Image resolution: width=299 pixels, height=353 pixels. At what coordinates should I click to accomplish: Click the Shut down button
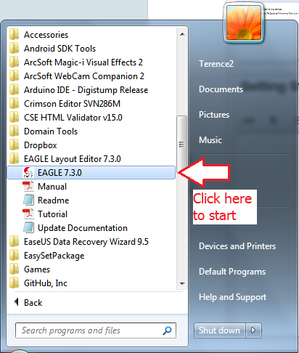coord(219,330)
